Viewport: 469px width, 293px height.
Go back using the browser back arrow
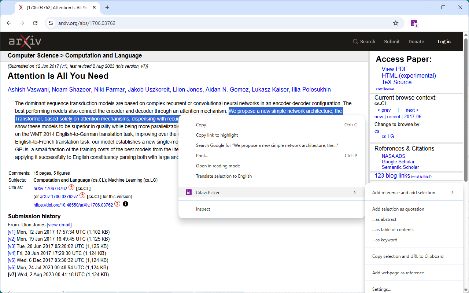(x=9, y=23)
